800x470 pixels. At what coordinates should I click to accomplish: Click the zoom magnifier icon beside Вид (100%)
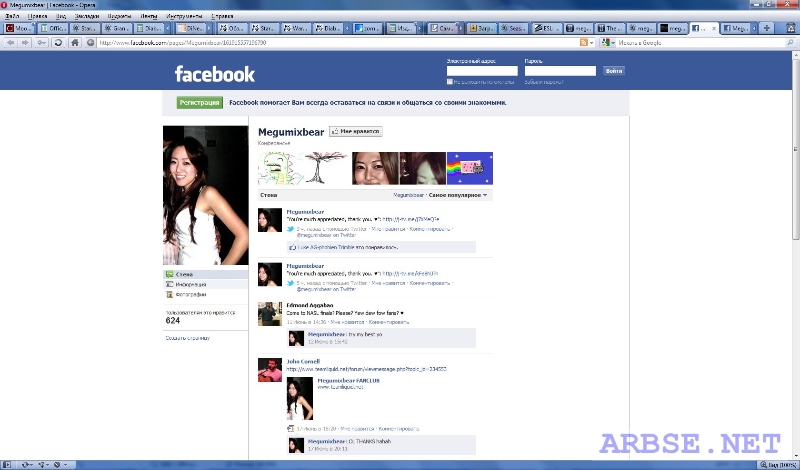[x=763, y=465]
